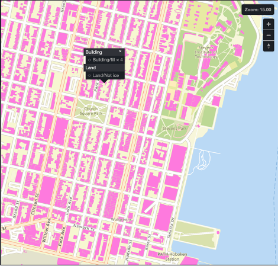Reset map bearing with compass button

269,46
